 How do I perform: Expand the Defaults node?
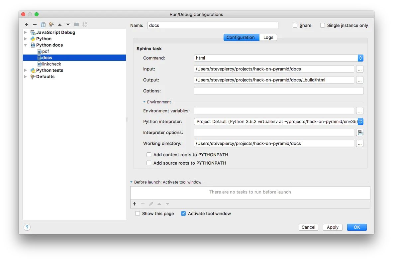26,76
